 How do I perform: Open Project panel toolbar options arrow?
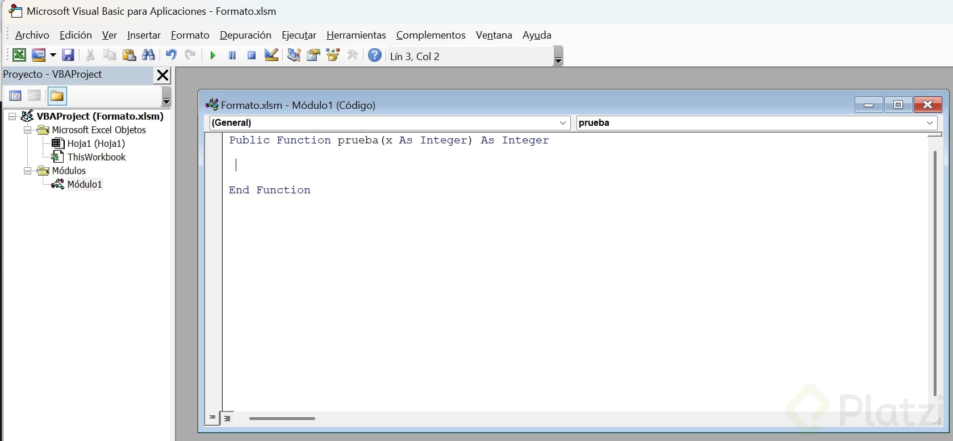(166, 97)
